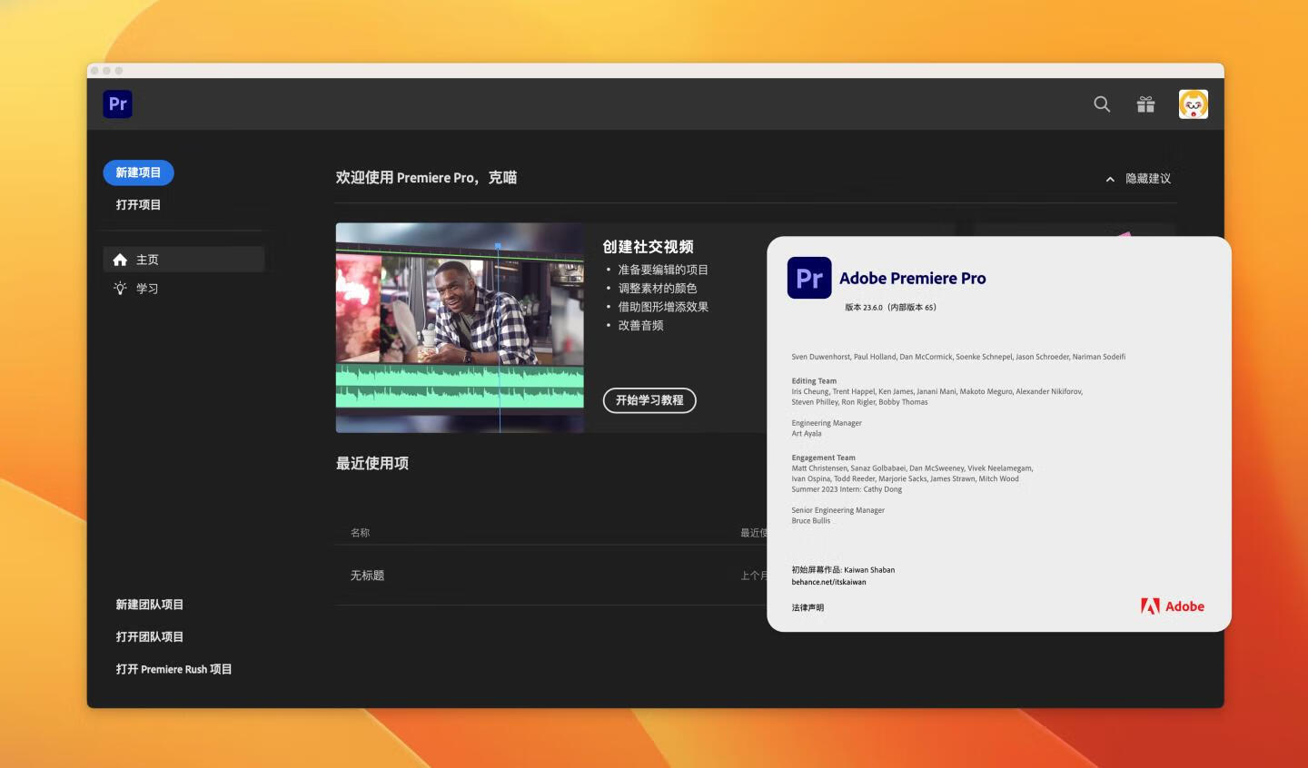Switch to the 学习 page in sidebar

coord(147,288)
